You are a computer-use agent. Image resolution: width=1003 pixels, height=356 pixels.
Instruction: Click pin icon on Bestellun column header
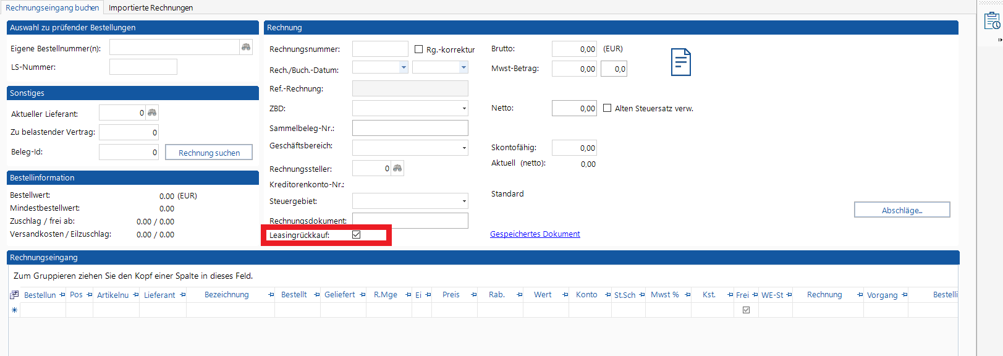pos(62,295)
